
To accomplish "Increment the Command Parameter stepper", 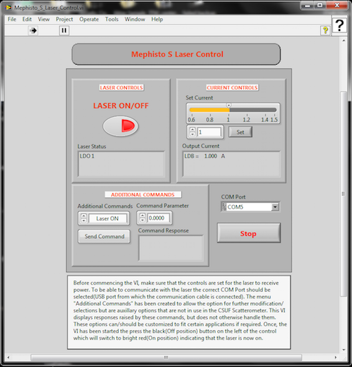I will pyautogui.click(x=142, y=215).
